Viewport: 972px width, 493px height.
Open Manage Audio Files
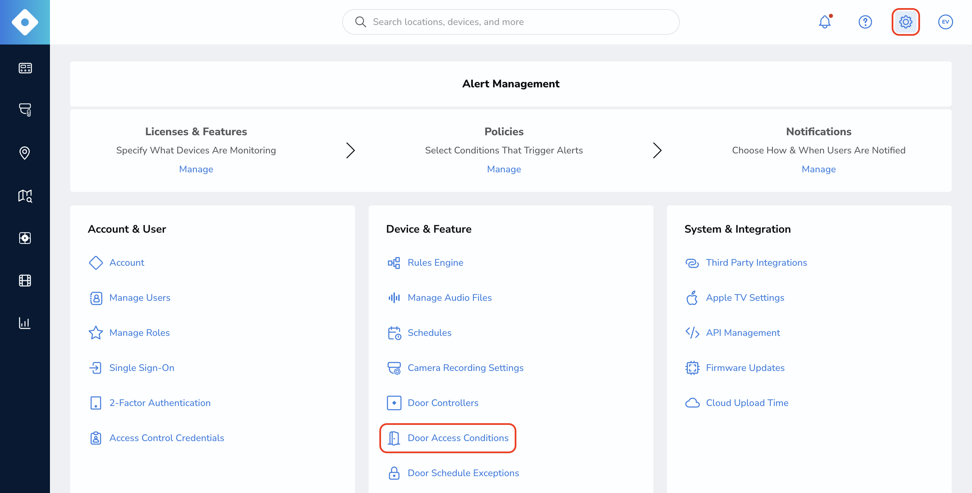(450, 298)
